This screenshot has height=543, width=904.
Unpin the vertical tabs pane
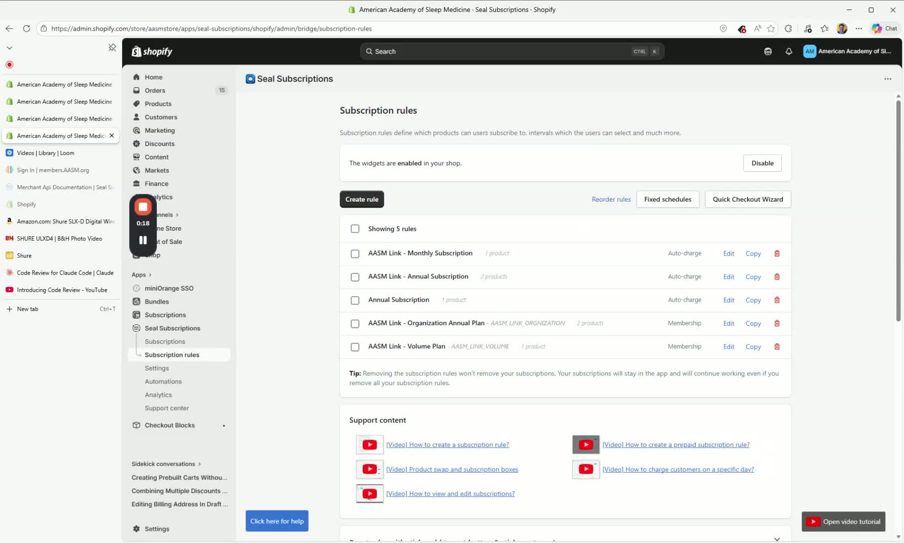[x=112, y=47]
